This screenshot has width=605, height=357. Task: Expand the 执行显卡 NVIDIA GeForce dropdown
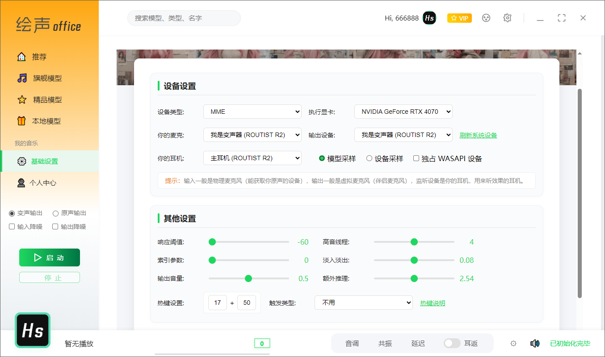[x=403, y=112]
